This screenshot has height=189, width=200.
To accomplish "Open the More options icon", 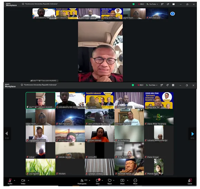I will 135,180.
